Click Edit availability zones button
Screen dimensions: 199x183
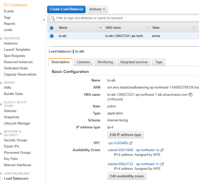tap(127, 176)
